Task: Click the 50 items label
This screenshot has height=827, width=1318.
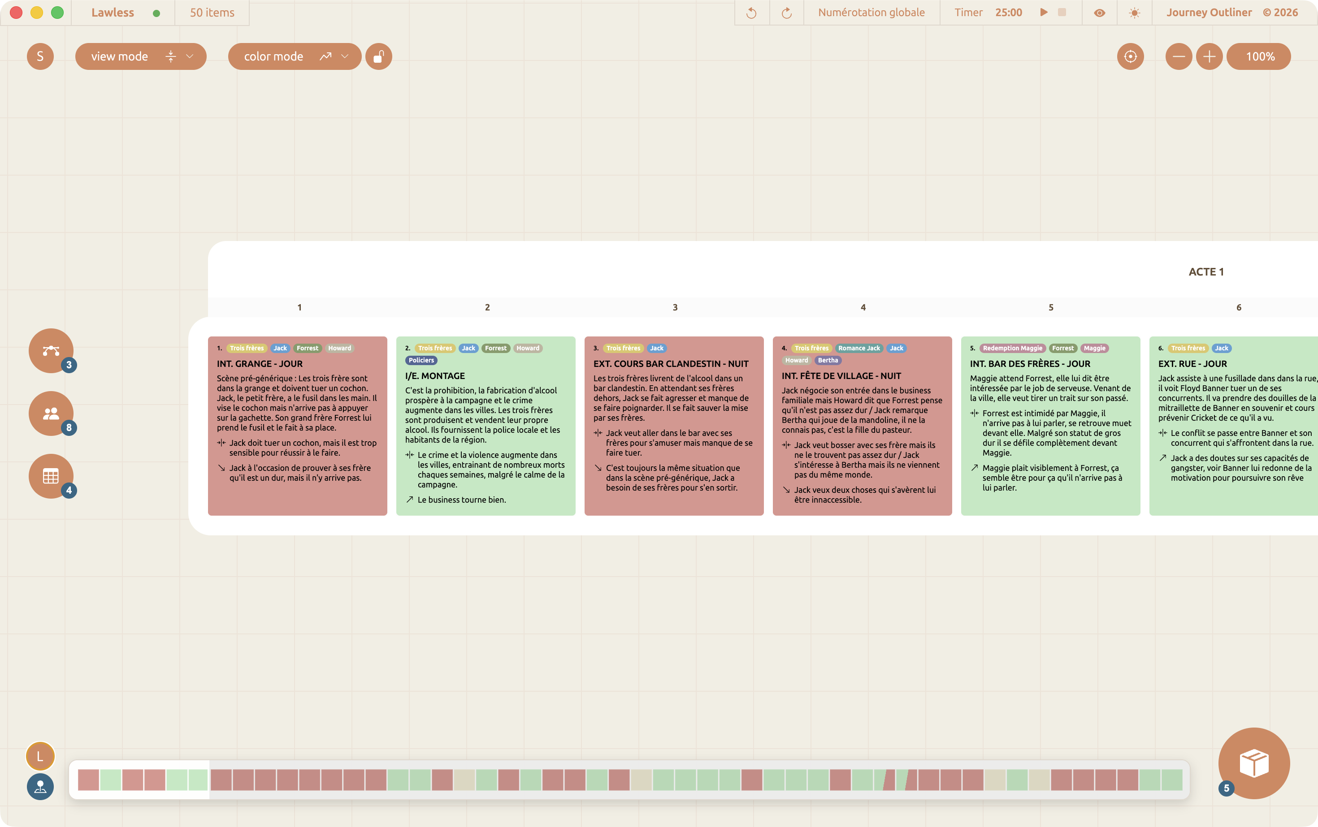Action: [212, 13]
